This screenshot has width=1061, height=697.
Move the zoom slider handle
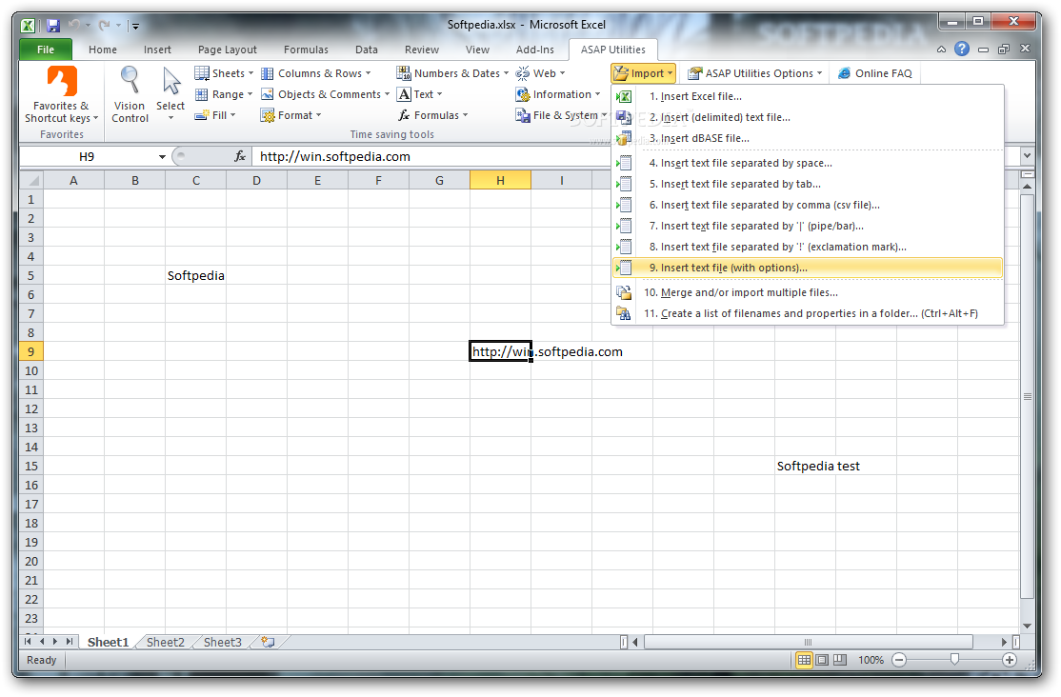pos(954,659)
